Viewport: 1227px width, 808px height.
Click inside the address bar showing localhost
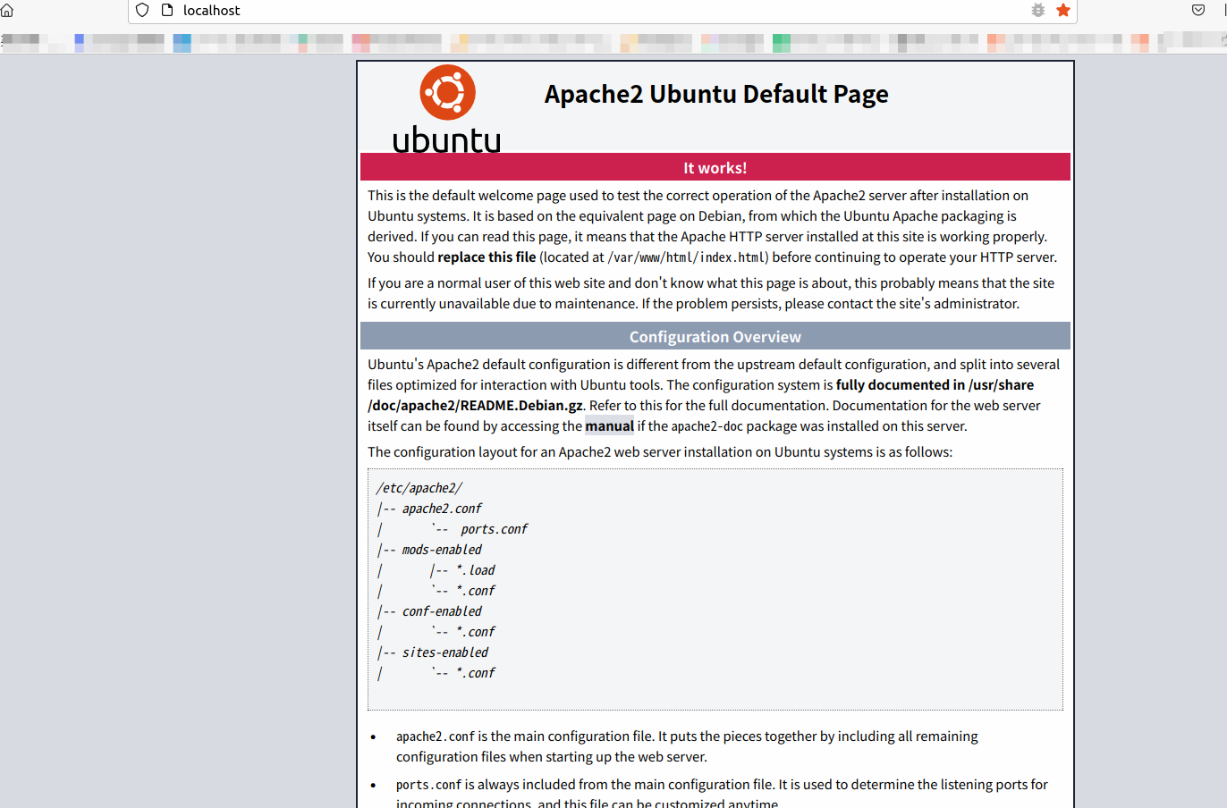[358, 10]
